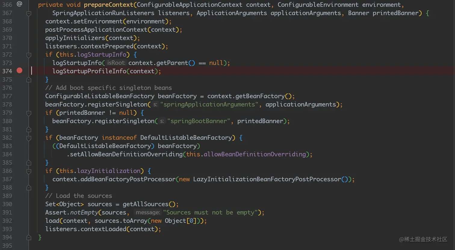Image resolution: width=455 pixels, height=250 pixels.
Task: Click line number 395 in the gutter
Action: click(x=7, y=246)
